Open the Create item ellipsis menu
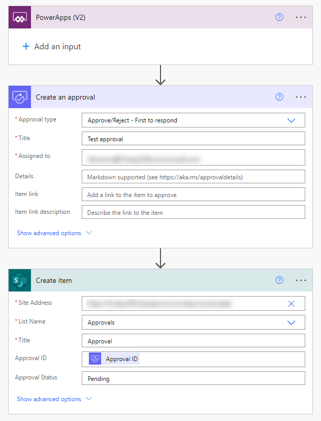 301,280
